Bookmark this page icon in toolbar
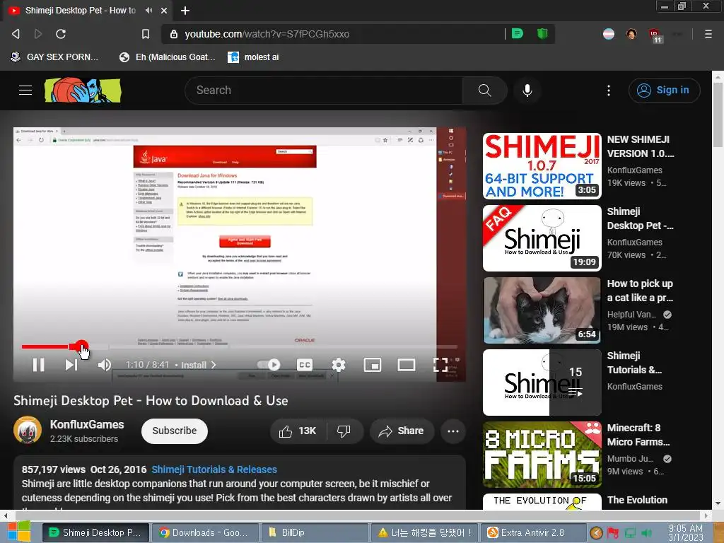 (x=146, y=34)
